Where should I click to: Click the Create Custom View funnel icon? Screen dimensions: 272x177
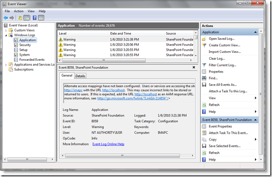(x=204, y=46)
